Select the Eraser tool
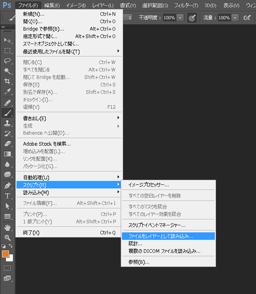This screenshot has height=294, width=256. point(7,144)
